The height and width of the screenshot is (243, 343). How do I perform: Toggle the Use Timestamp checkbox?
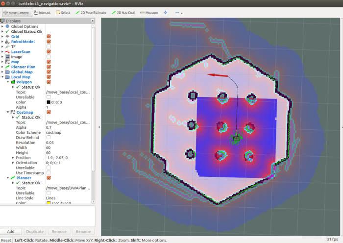point(49,173)
